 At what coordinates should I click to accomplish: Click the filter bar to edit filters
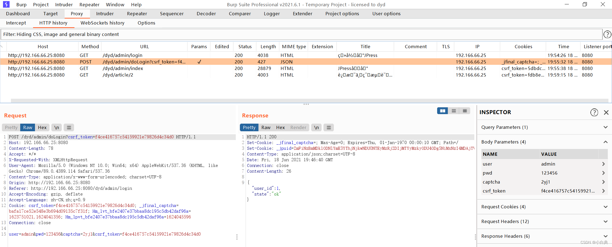coord(301,34)
